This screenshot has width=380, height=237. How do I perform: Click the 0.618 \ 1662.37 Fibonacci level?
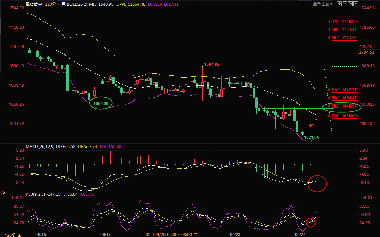point(343,90)
